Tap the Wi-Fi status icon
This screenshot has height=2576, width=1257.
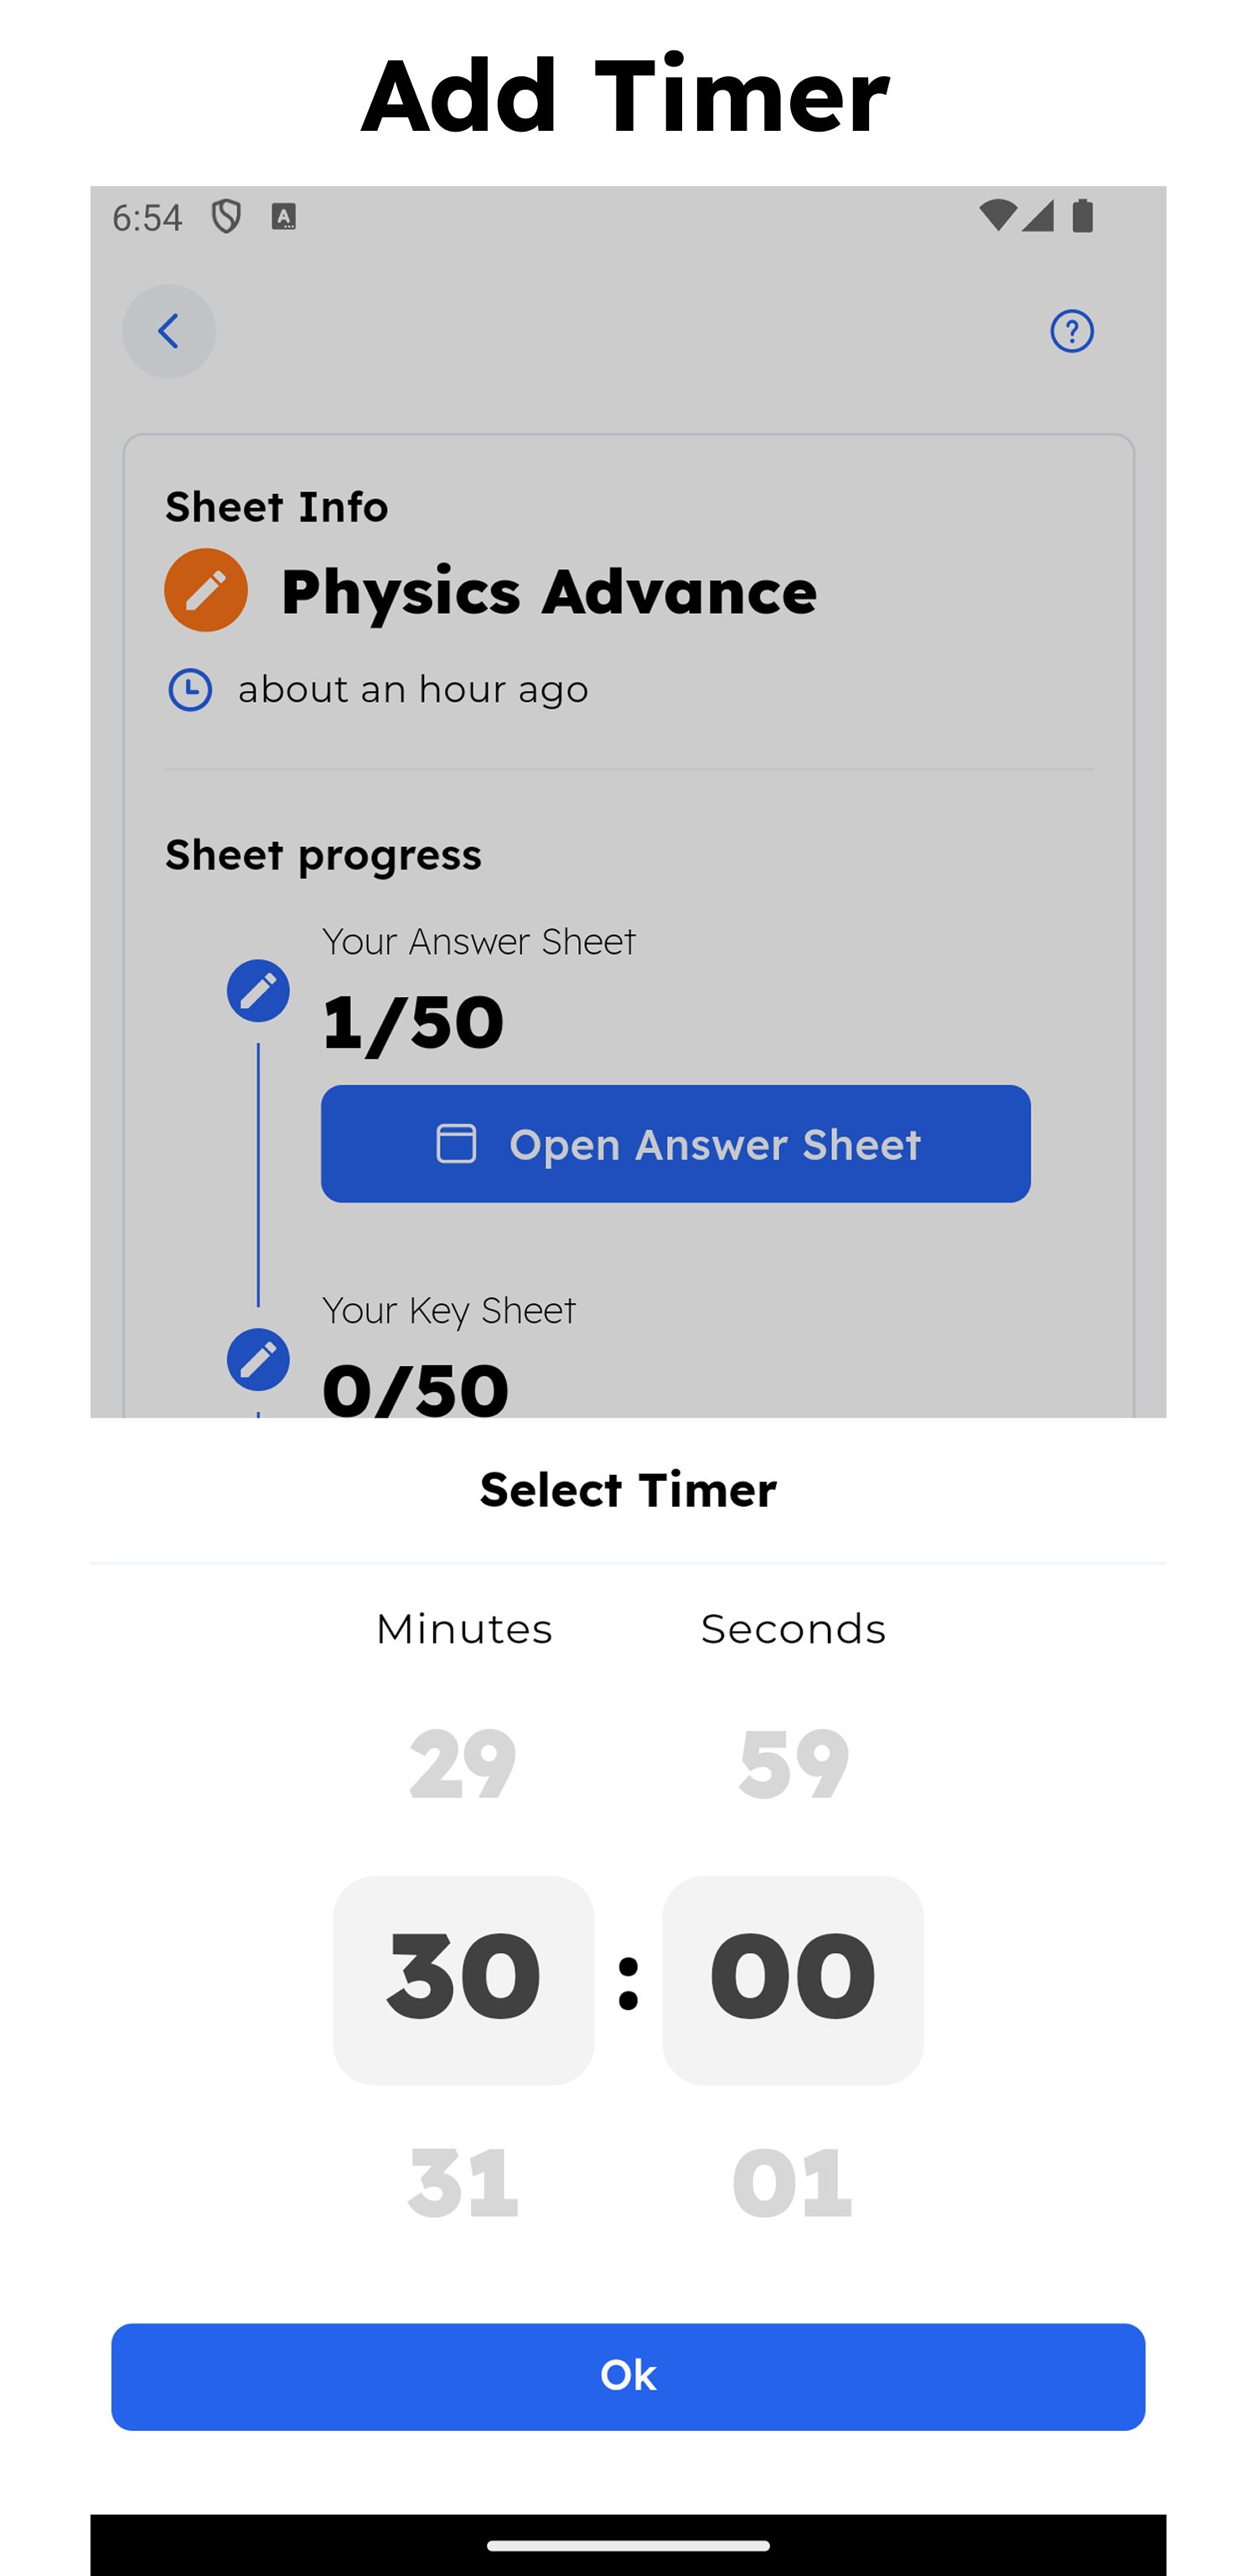point(997,215)
